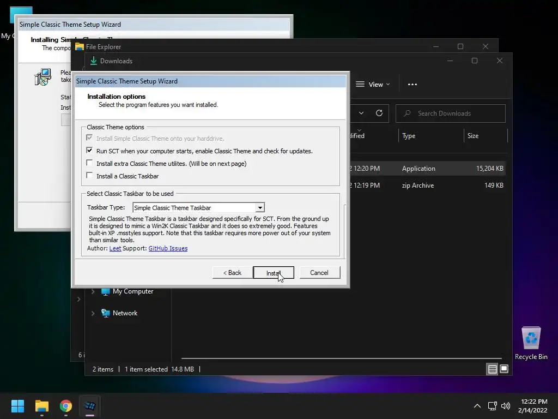
Task: Launch Google Chrome from the taskbar
Action: (x=65, y=406)
